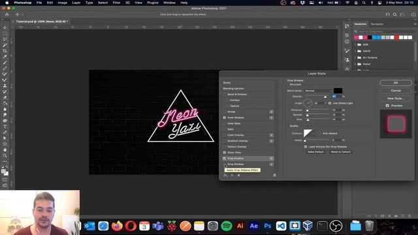Screen dimensions: 418x235
Task: Enable the Stroke effect checkbox
Action: pyautogui.click(x=225, y=112)
